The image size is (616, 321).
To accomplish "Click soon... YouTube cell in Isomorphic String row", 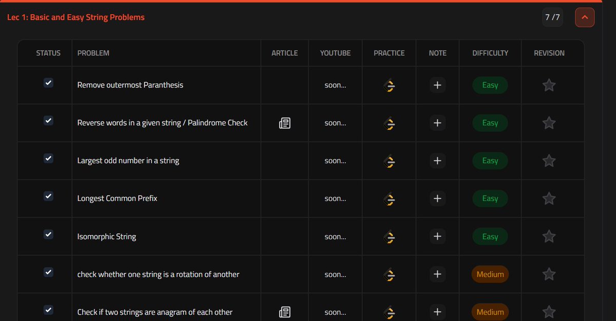I will click(335, 237).
